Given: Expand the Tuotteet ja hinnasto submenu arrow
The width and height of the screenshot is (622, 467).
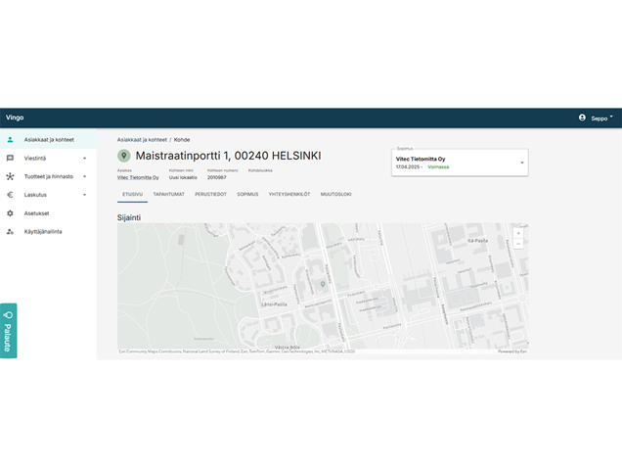Looking at the screenshot, I should (x=84, y=176).
